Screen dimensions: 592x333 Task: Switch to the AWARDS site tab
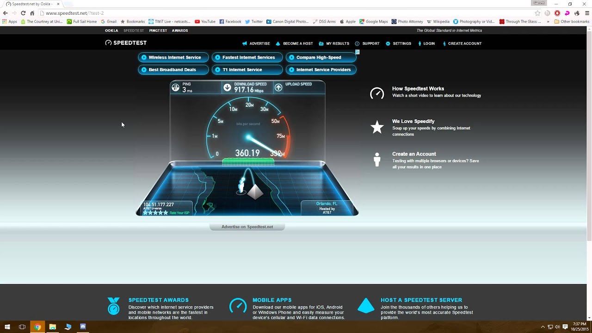180,31
